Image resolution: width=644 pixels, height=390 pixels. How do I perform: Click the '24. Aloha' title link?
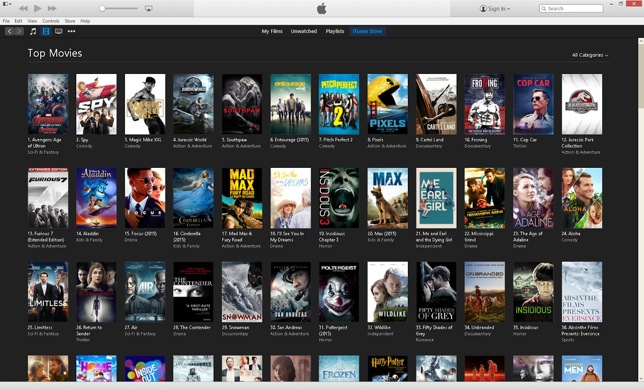571,234
